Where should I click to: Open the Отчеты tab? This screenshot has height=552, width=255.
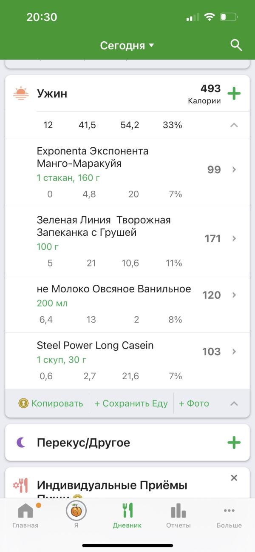point(178,515)
